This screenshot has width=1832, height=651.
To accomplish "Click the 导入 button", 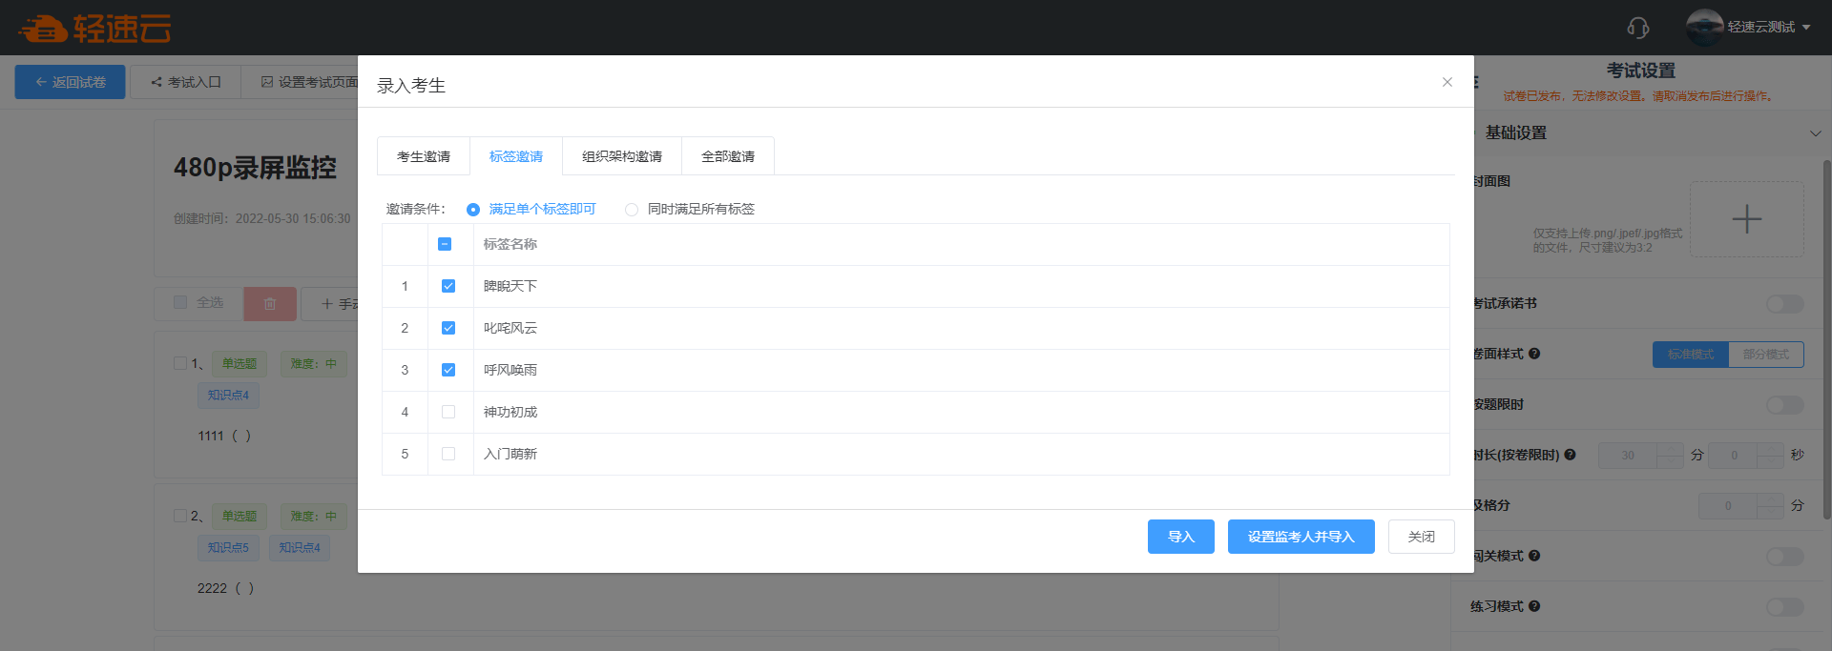I will tap(1180, 537).
